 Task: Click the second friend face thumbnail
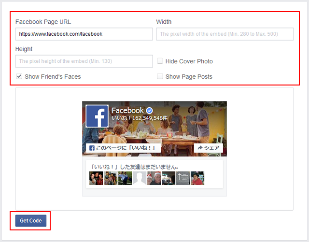click(x=111, y=178)
